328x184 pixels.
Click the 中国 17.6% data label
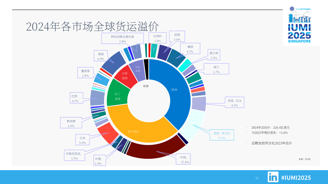tap(183, 159)
